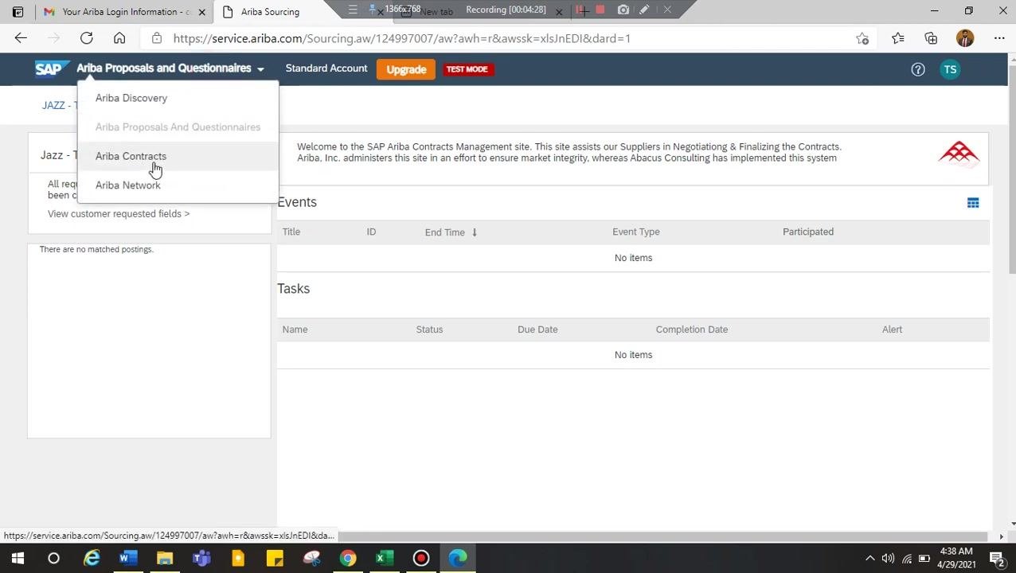Click the ID column header in Events
The width and height of the screenshot is (1016, 573).
[x=371, y=232]
